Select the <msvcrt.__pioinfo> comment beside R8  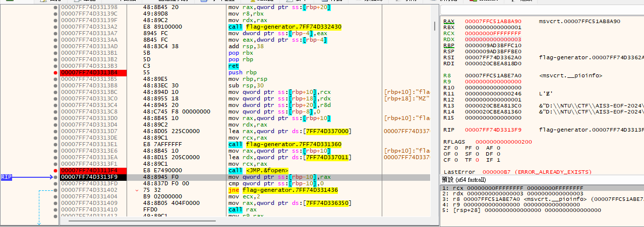point(570,75)
